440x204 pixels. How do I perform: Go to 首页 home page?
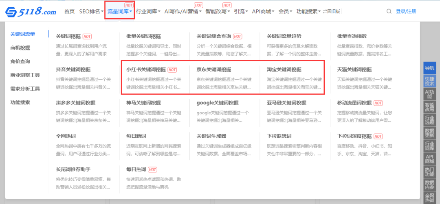tap(70, 11)
